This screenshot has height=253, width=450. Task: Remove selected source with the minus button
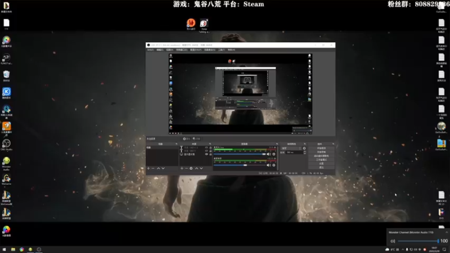click(186, 168)
